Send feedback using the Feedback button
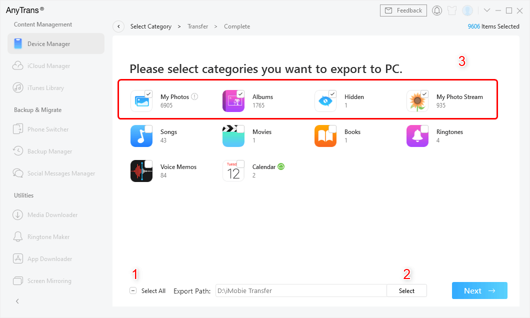 (x=403, y=10)
